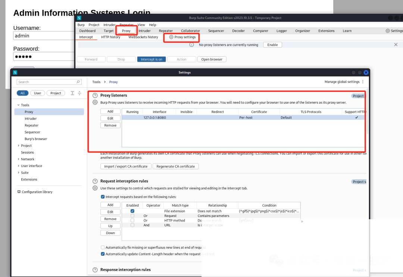Open help for Response interception rules
The height and width of the screenshot is (277, 403).
coord(95,270)
